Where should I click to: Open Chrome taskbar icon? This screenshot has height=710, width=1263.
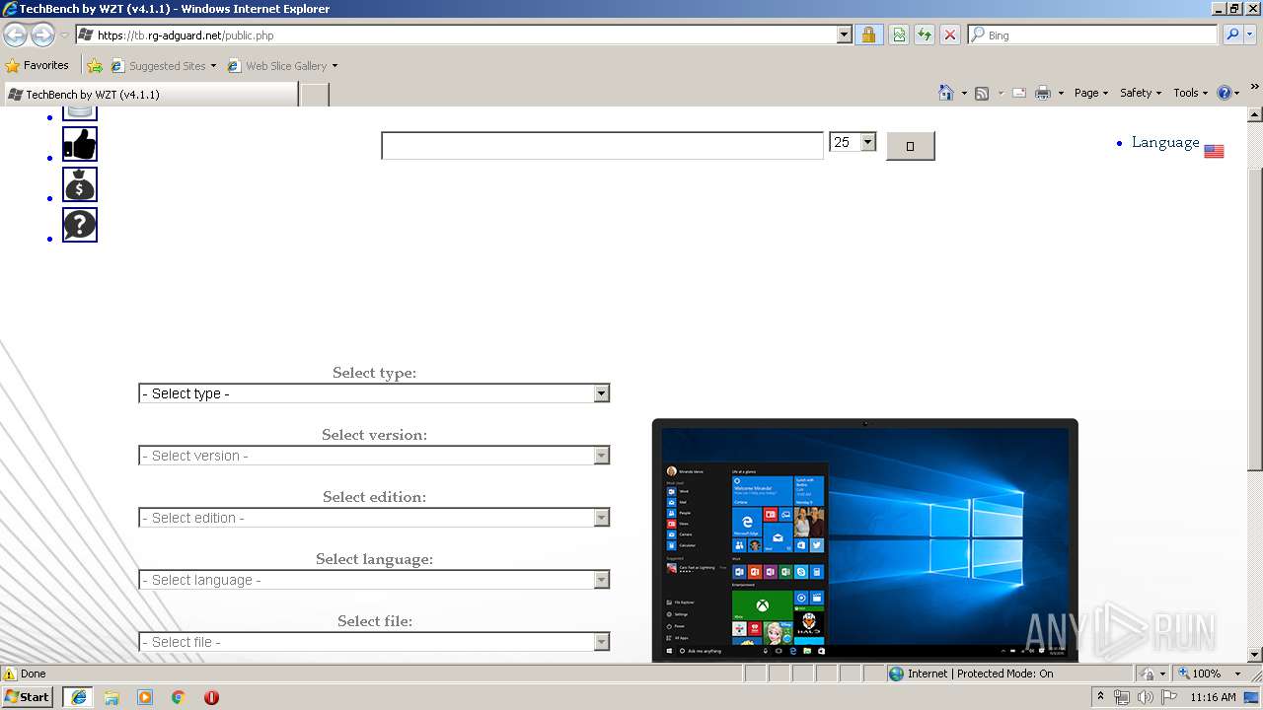(179, 697)
